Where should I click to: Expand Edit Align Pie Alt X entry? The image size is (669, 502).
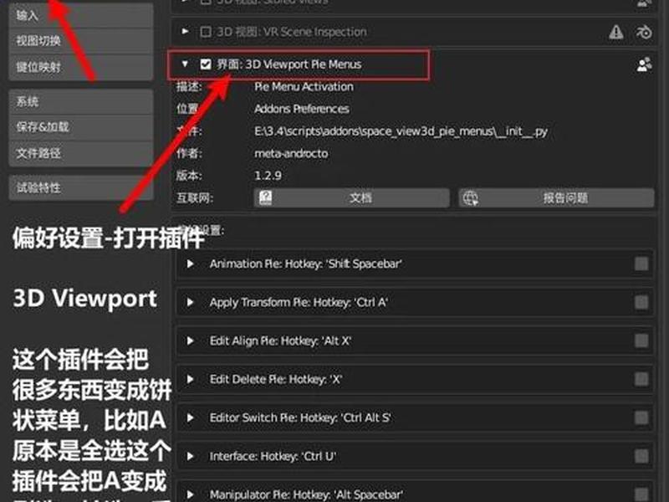(191, 341)
